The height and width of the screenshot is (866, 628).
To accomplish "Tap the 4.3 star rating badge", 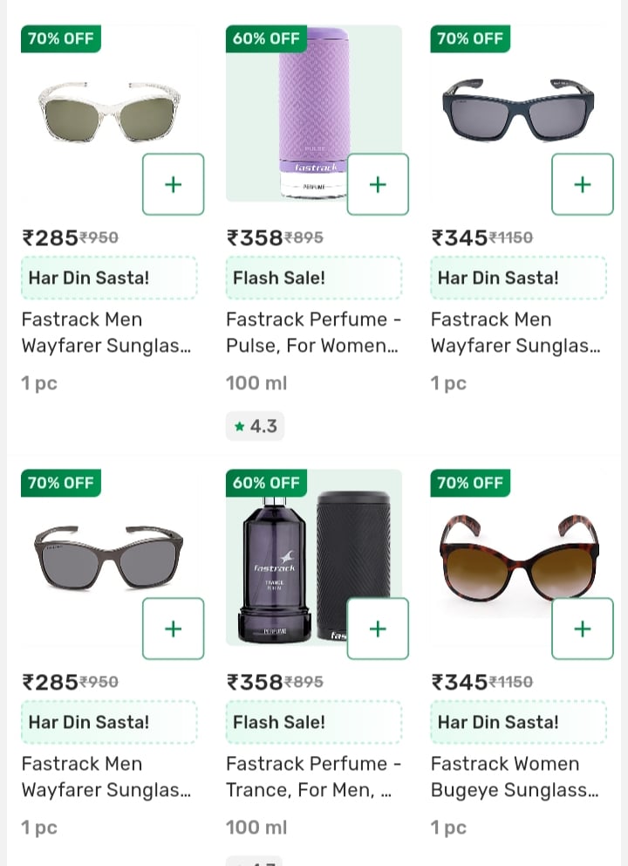I will coord(255,426).
